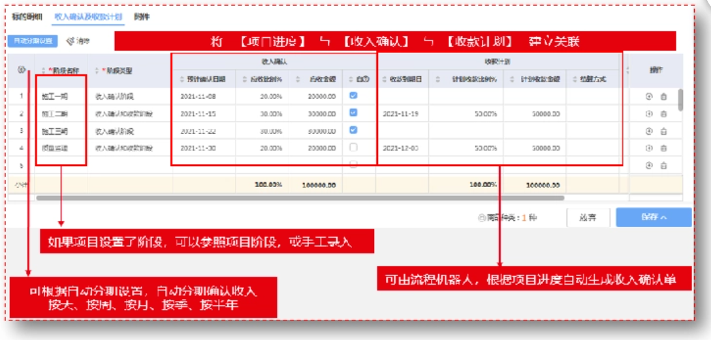Click the 清空 clear icon button
Image resolution: width=711 pixels, height=340 pixels.
click(x=78, y=41)
